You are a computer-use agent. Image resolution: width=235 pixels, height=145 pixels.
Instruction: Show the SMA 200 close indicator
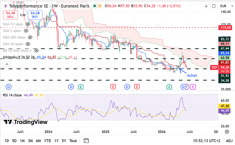click(30, 37)
